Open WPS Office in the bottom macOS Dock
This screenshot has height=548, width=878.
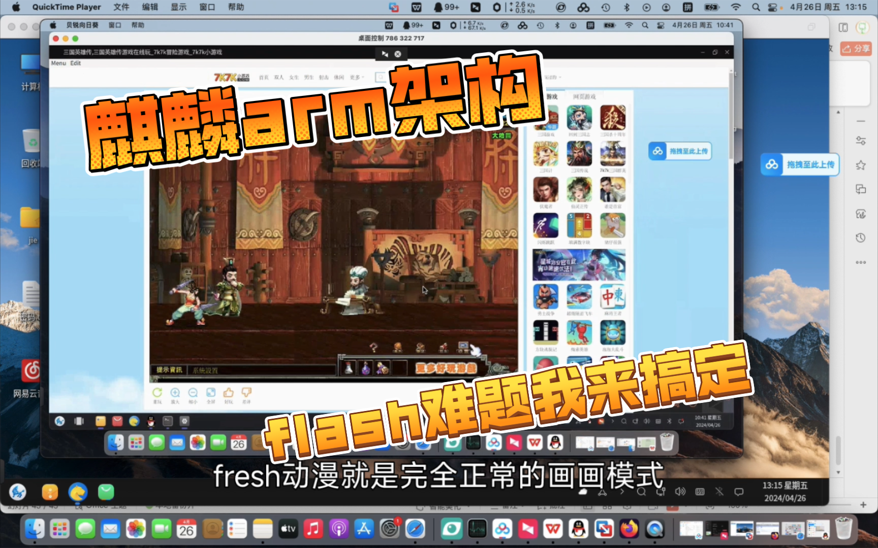pyautogui.click(x=553, y=529)
